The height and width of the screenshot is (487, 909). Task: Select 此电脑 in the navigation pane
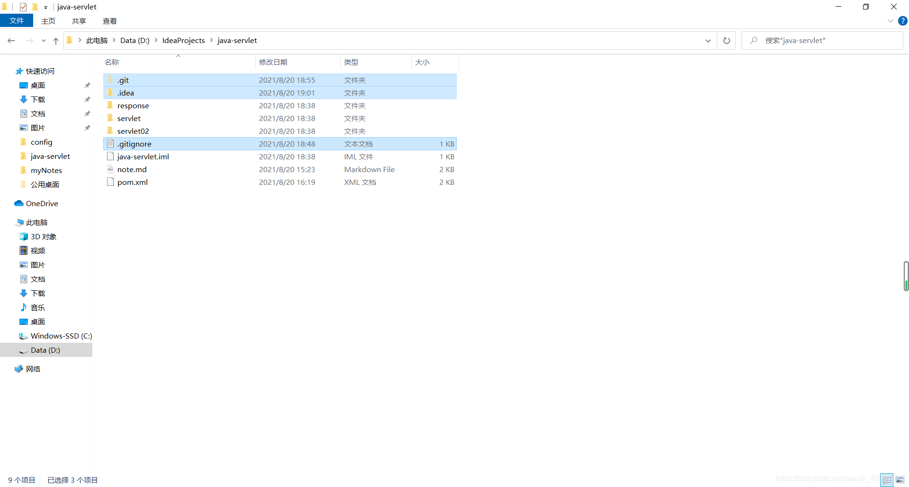[36, 222]
